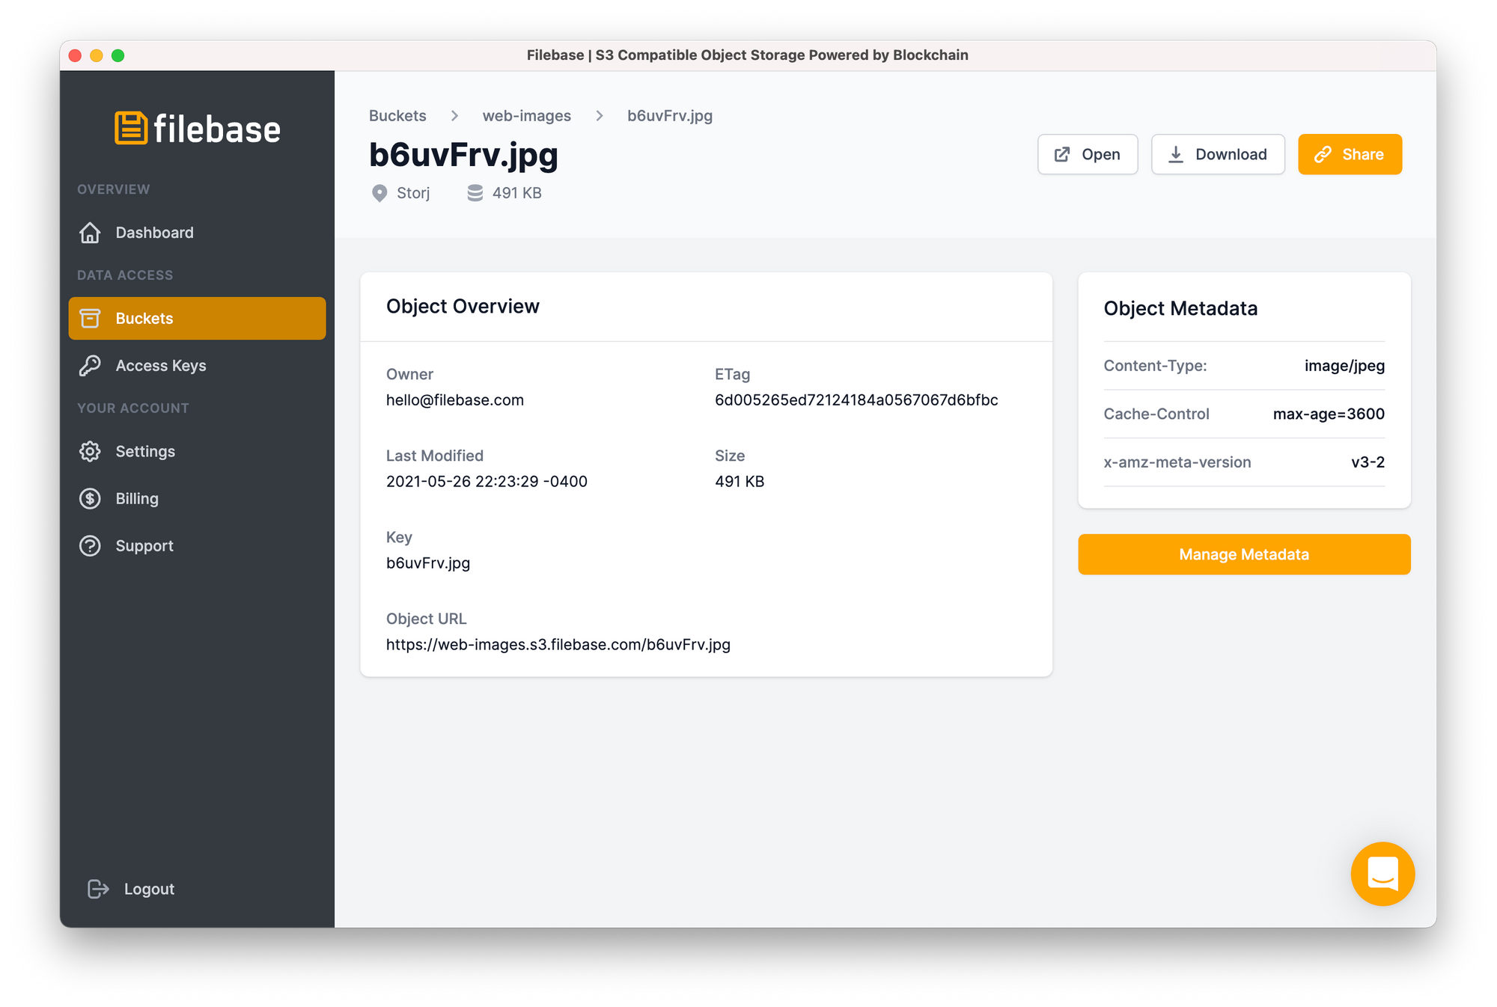The width and height of the screenshot is (1497, 1007).
Task: Click the x-amz-meta-version label
Action: pos(1177,462)
